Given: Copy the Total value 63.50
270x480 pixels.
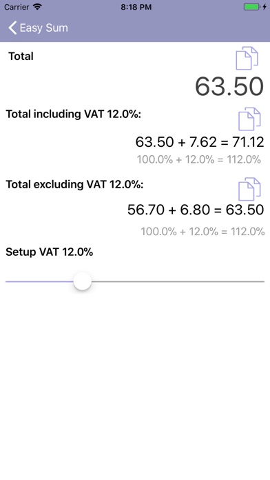Looking at the screenshot, I should pyautogui.click(x=247, y=58).
